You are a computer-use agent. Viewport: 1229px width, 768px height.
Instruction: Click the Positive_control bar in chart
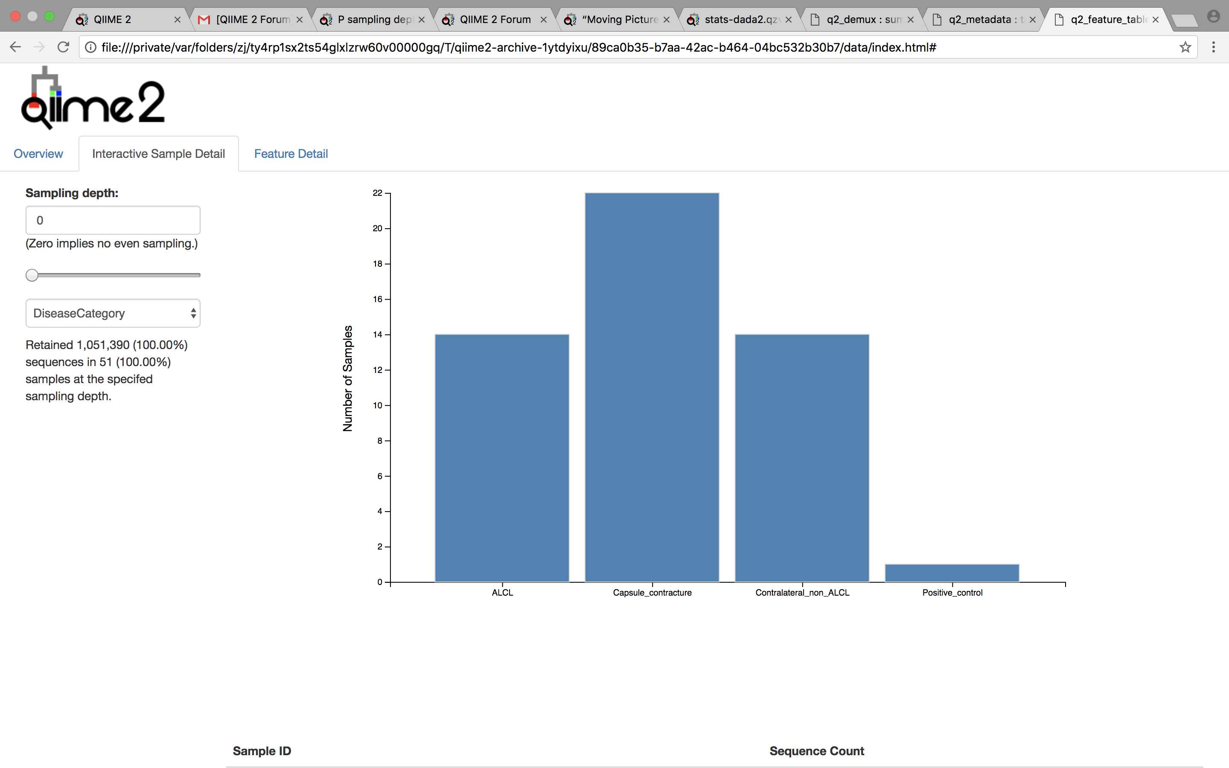[x=952, y=573]
